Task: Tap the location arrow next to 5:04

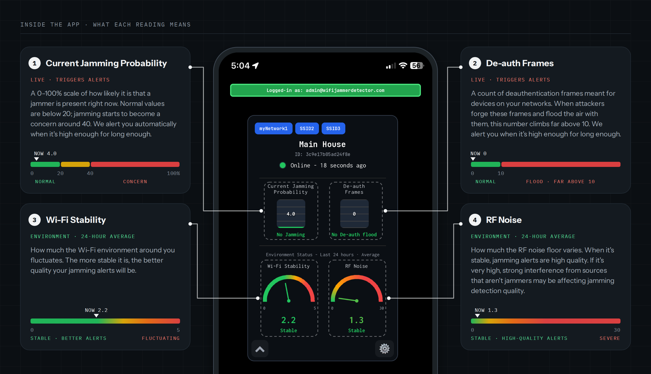Action: 255,66
